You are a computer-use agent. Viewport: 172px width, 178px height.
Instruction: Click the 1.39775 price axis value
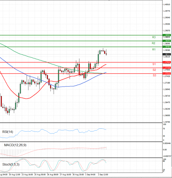167,11
